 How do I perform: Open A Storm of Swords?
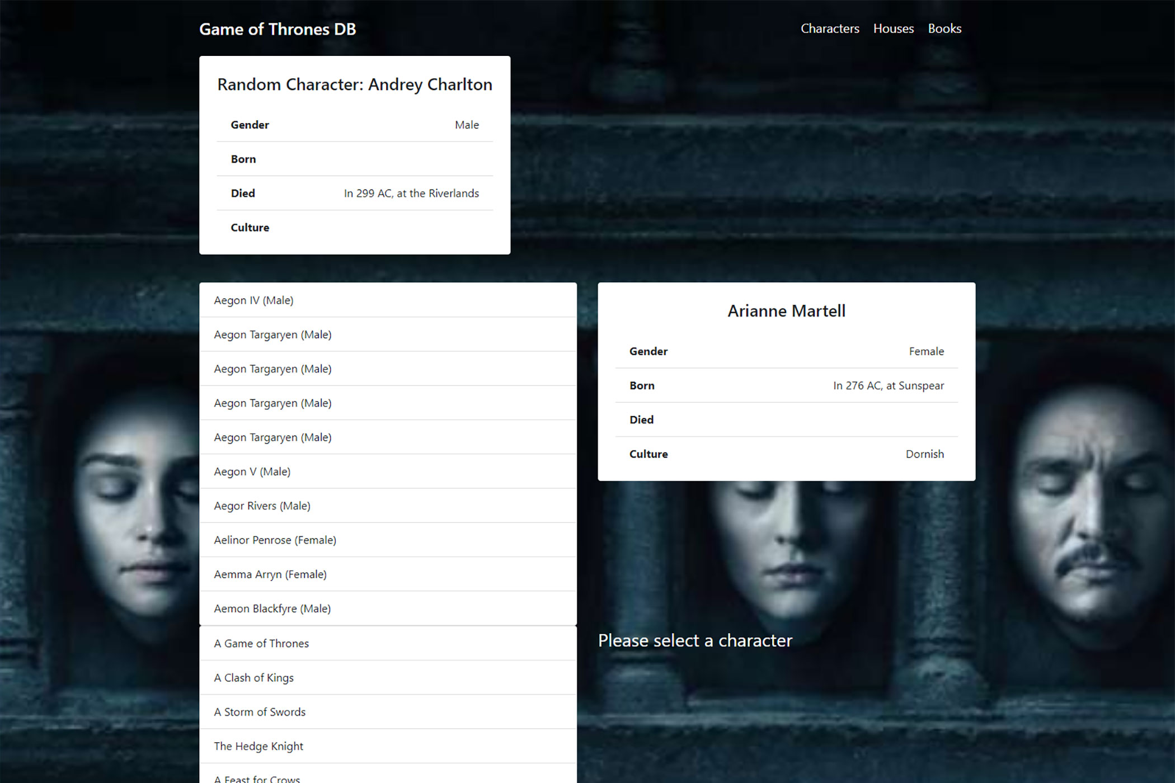pyautogui.click(x=388, y=712)
